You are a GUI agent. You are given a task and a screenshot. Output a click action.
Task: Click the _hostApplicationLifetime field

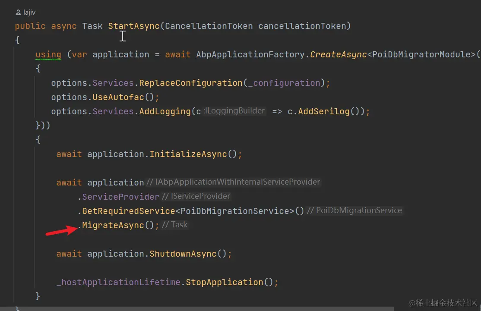pos(118,282)
